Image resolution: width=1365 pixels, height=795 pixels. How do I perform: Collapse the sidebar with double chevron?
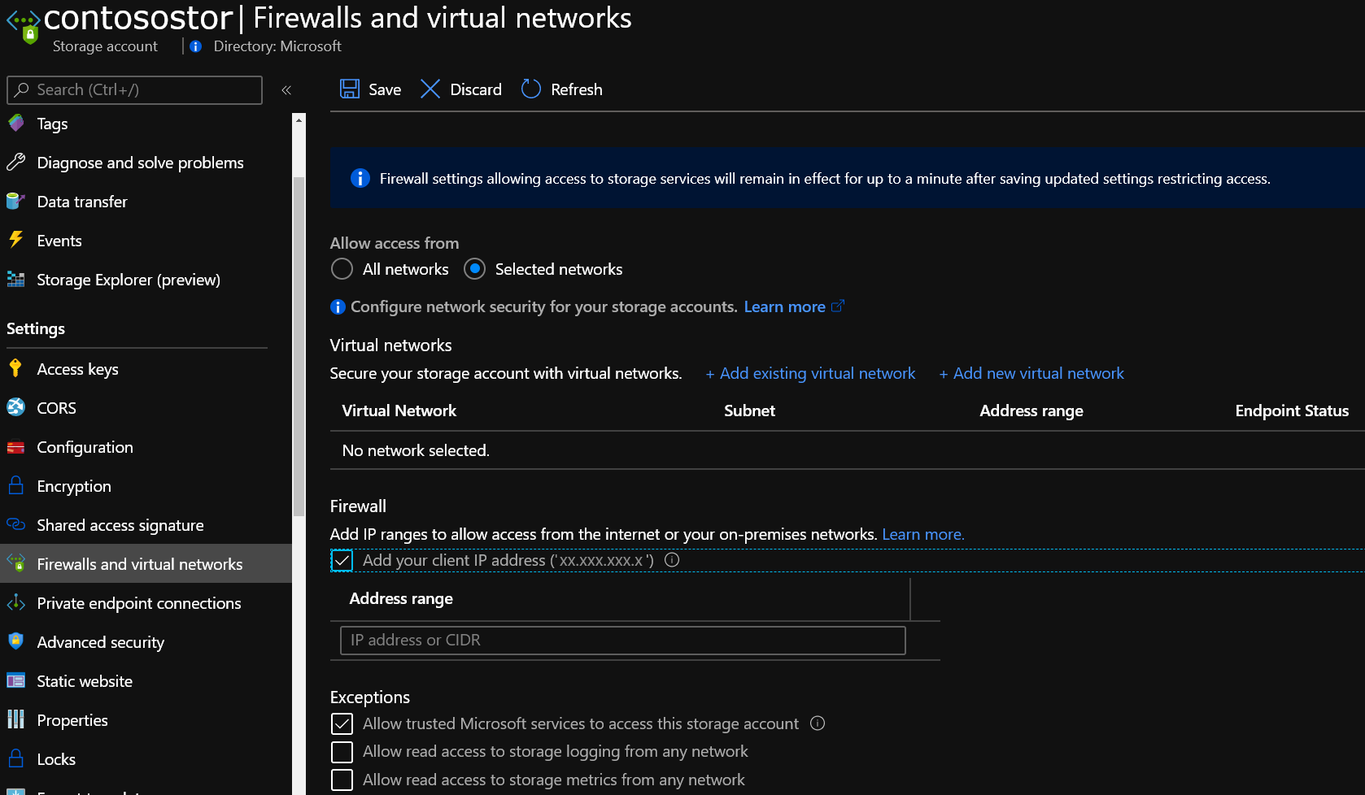click(286, 90)
